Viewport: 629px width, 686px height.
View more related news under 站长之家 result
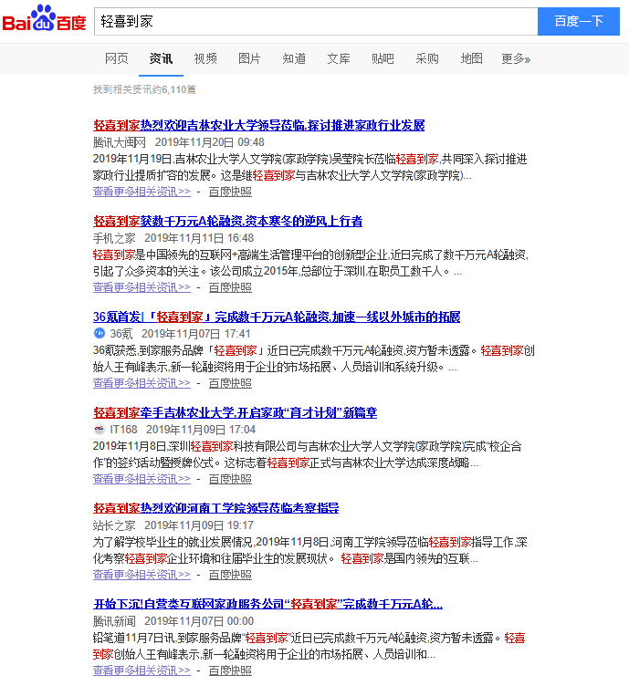coord(142,575)
